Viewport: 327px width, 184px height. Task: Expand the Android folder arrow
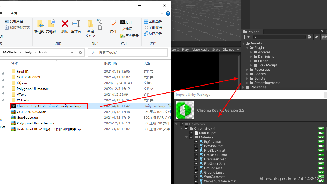[x=251, y=52]
